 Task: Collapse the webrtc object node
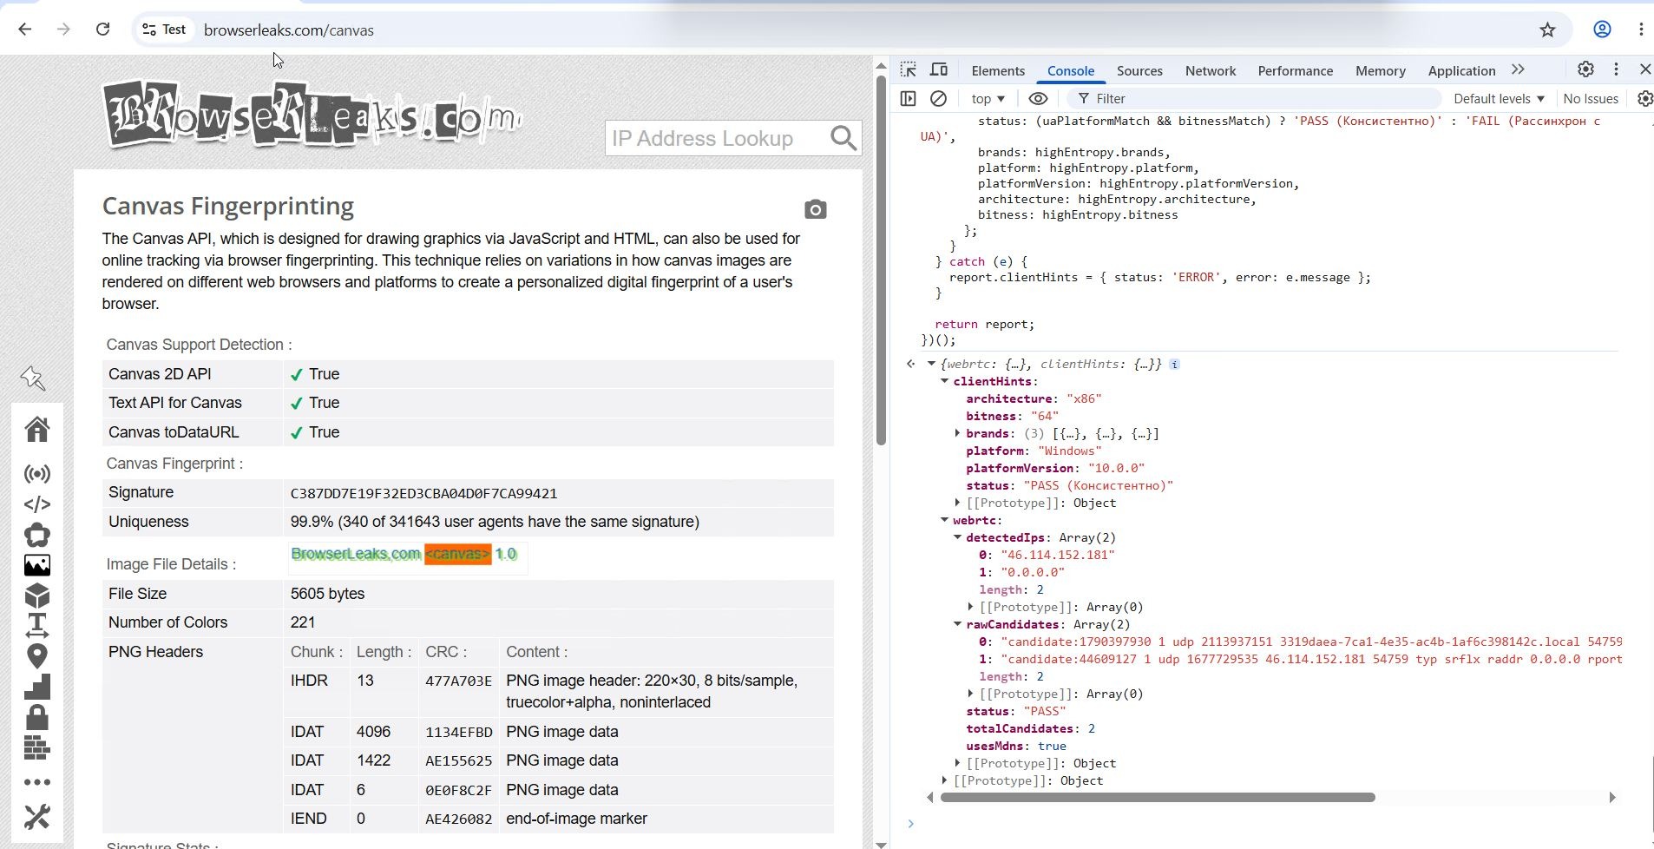point(945,520)
